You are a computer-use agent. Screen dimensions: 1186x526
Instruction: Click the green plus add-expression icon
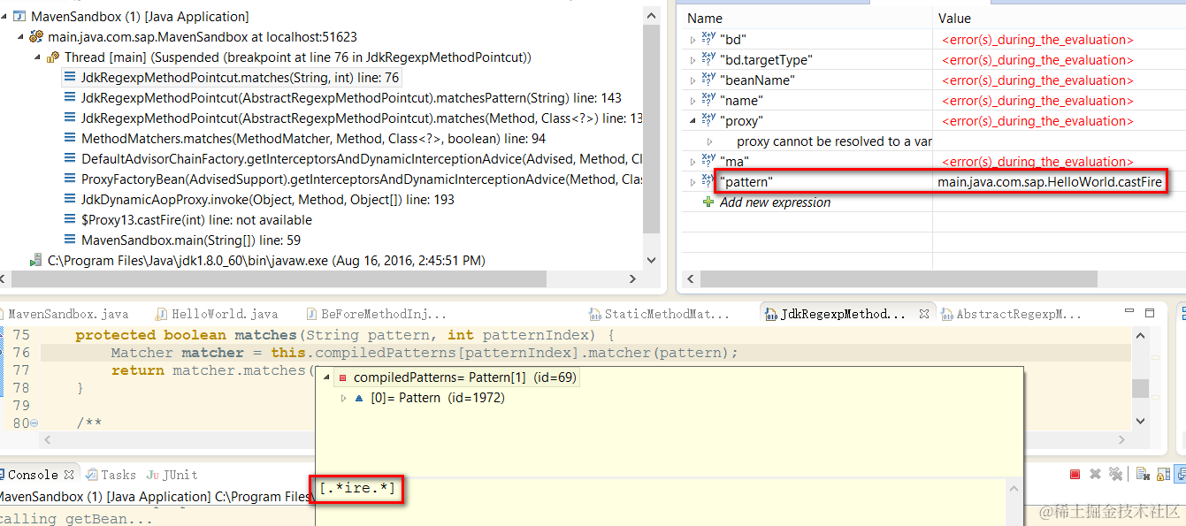click(708, 202)
